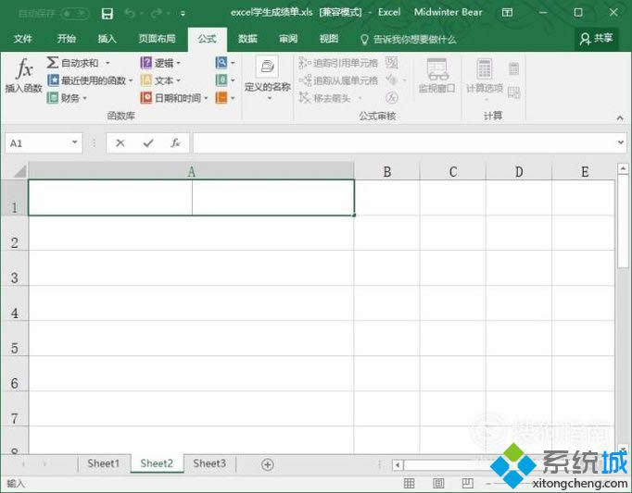
Task: Open Lookup and Reference functions icon
Action: (x=221, y=62)
